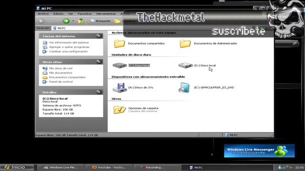The image size is (305, 171).
Task: Click the Opciones de carpeta label
Action: click(x=143, y=108)
